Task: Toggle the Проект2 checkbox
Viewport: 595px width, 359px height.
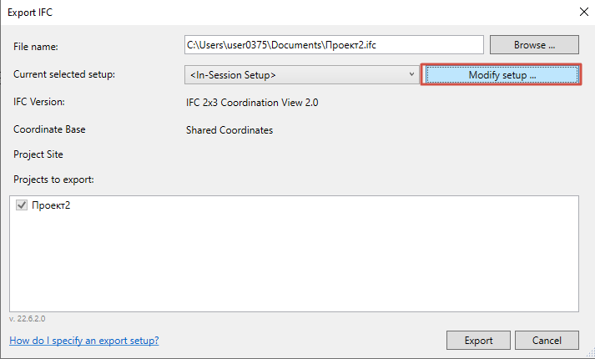Action: (x=22, y=205)
